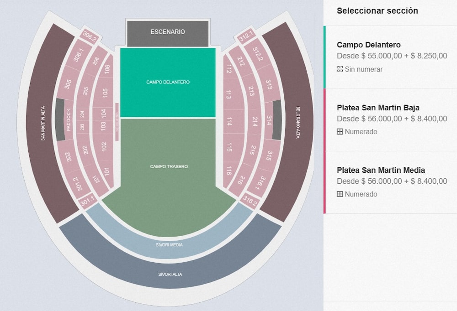This screenshot has width=457, height=311.
Task: Click Numerado icon under San Martin Media
Action: coord(340,194)
